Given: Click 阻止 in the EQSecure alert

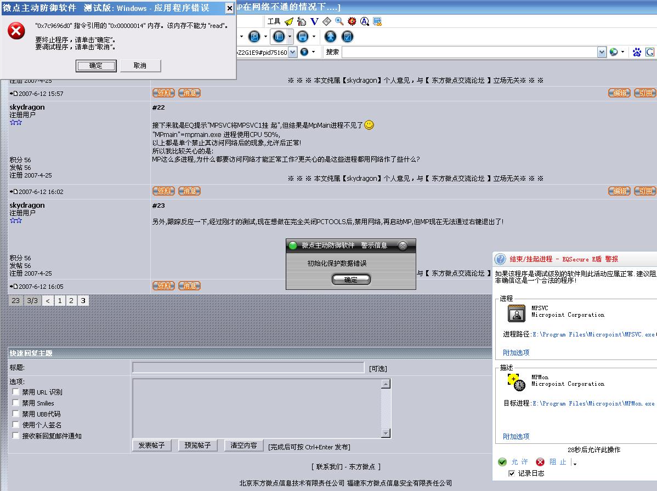Looking at the screenshot, I should click(x=558, y=462).
